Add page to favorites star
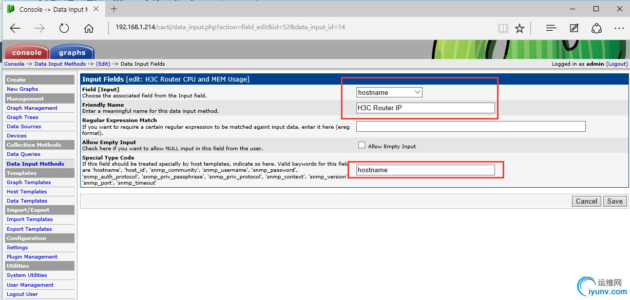This screenshot has width=630, height=300. coord(520,28)
